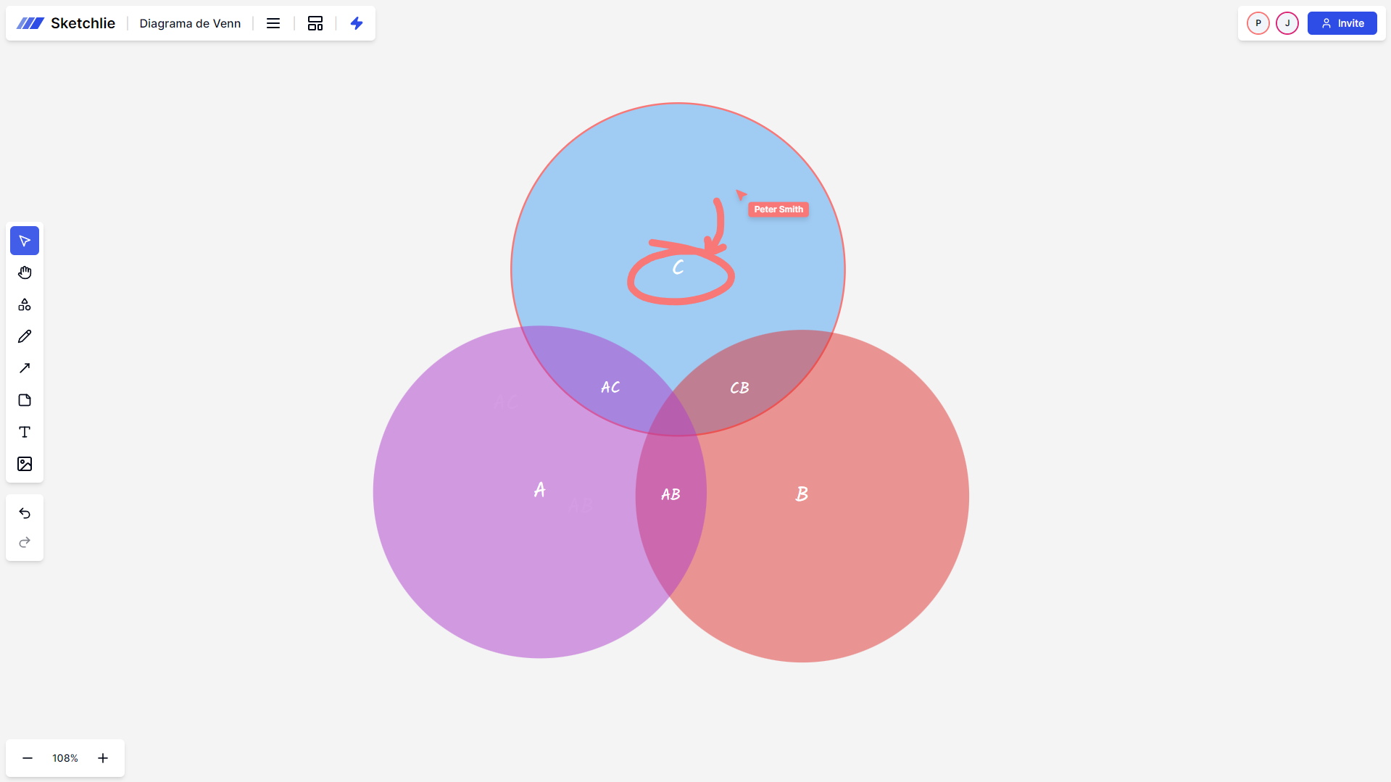1391x782 pixels.
Task: Zoom in with the plus button
Action: tap(102, 757)
